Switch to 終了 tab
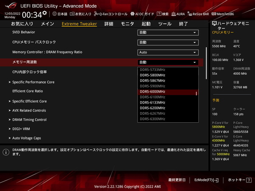The width and height of the screenshot is (255, 191). coord(184,24)
